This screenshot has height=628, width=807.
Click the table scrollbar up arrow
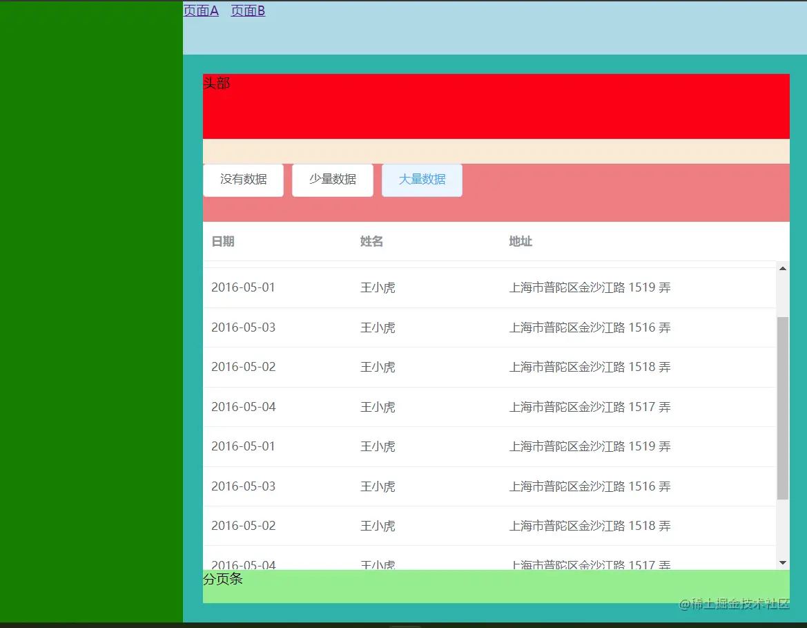click(x=783, y=269)
